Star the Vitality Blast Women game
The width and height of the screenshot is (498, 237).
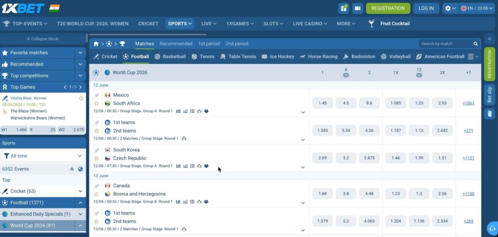[81, 98]
